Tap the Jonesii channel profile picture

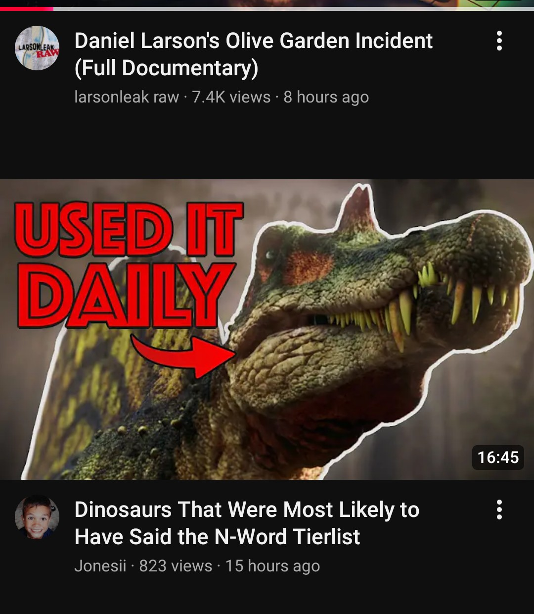click(x=37, y=517)
